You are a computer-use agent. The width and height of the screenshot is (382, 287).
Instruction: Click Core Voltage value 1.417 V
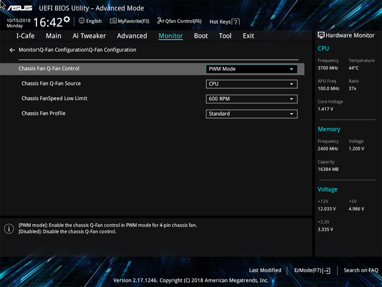click(x=325, y=109)
